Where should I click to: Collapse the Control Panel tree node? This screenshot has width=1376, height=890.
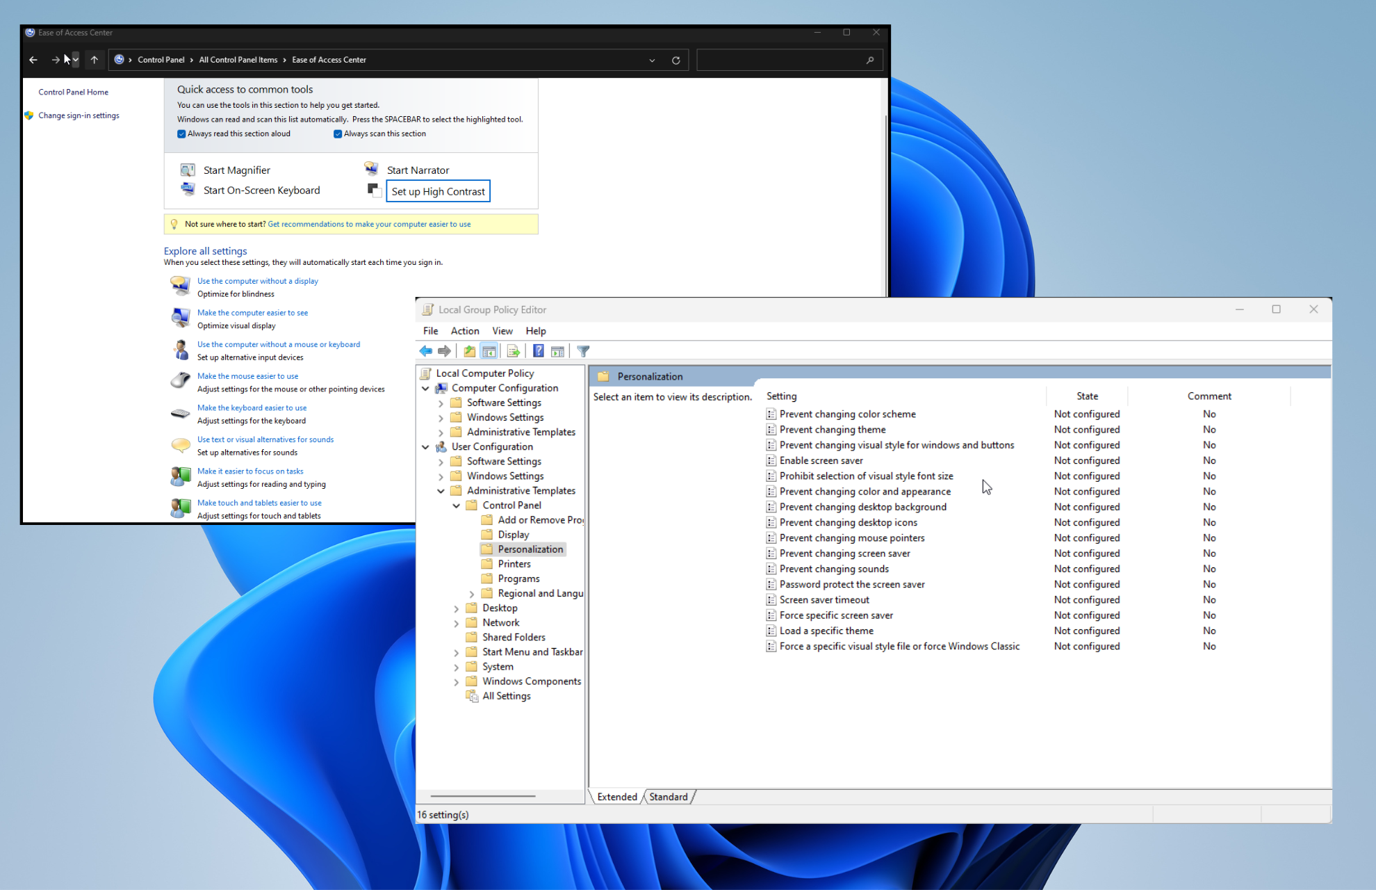[456, 505]
